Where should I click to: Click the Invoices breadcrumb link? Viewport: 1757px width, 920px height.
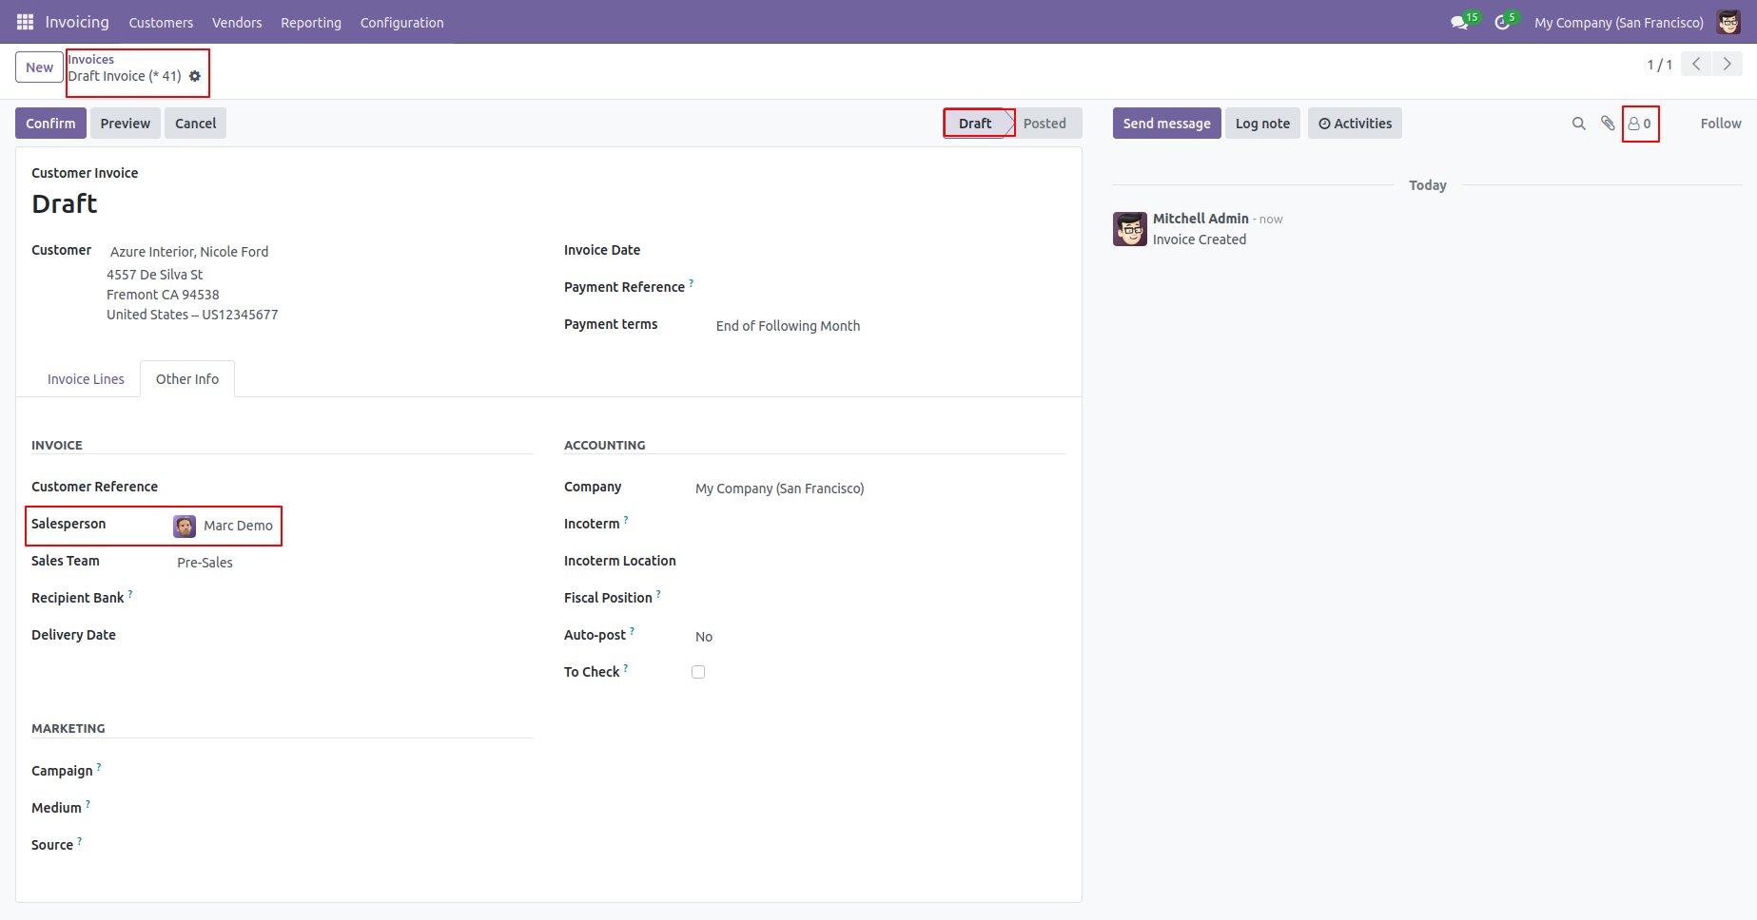coord(91,60)
